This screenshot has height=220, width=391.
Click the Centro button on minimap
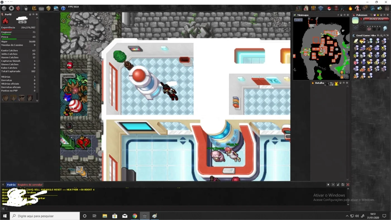point(298,20)
